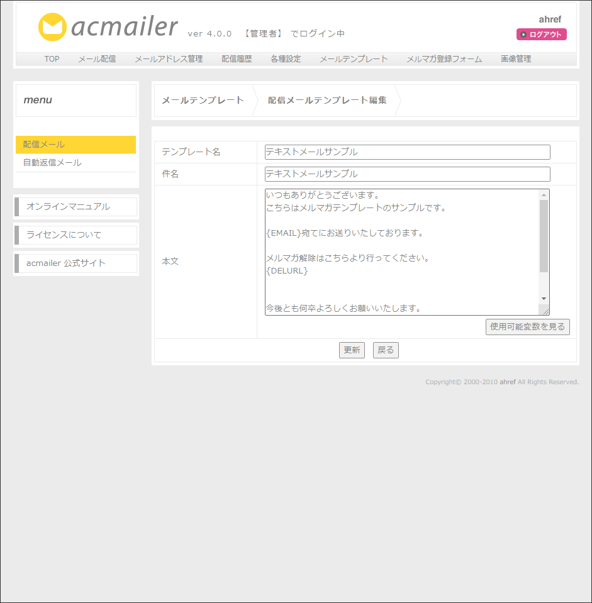The width and height of the screenshot is (592, 603).
Task: Click the ログアウト button
Action: [x=541, y=34]
